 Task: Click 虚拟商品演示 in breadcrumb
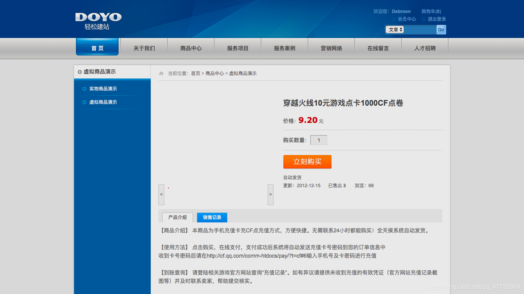[243, 73]
